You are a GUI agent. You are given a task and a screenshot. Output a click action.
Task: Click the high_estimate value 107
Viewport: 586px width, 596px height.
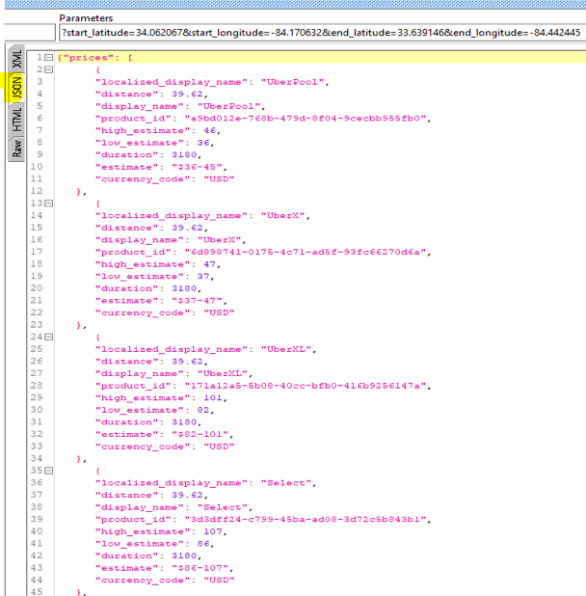click(213, 532)
